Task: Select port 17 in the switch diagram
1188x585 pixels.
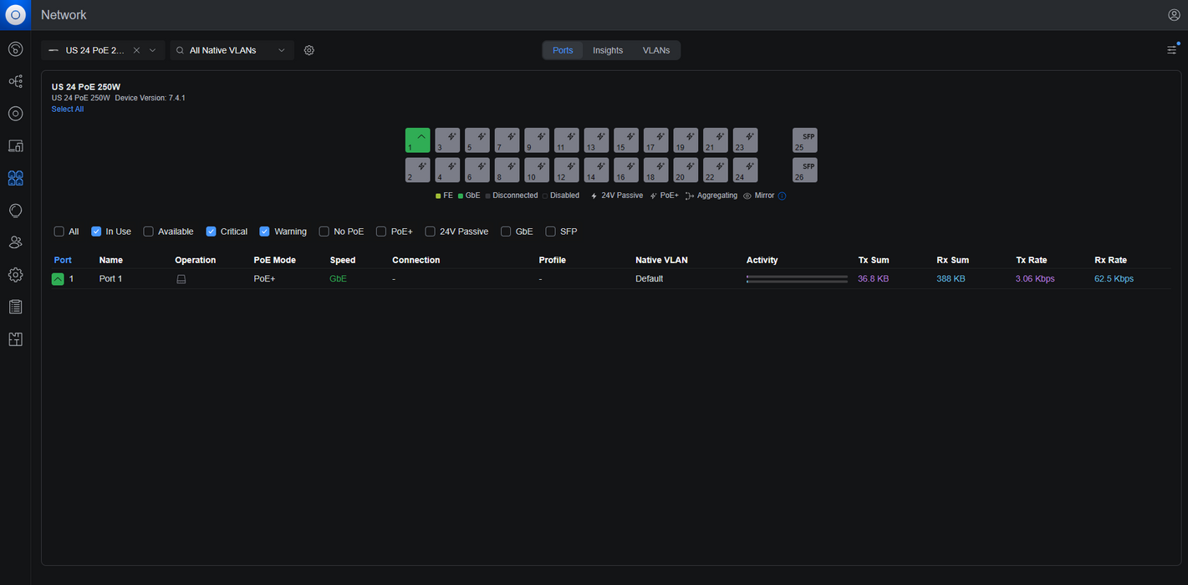Action: coord(656,140)
